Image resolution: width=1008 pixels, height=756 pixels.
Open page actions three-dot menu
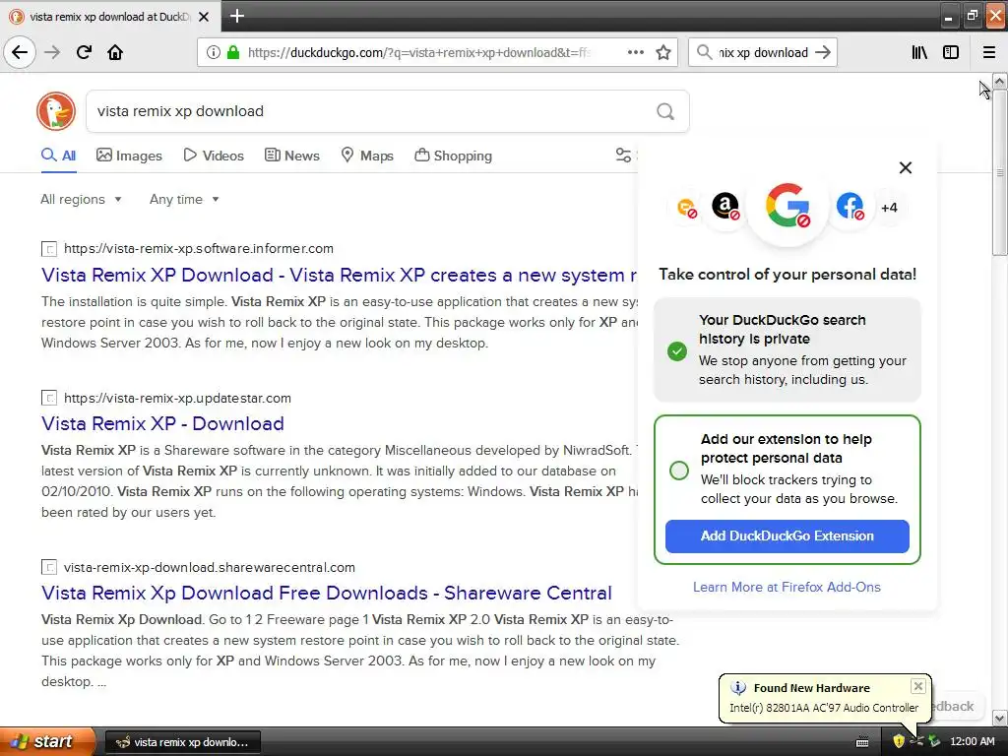[x=635, y=52]
